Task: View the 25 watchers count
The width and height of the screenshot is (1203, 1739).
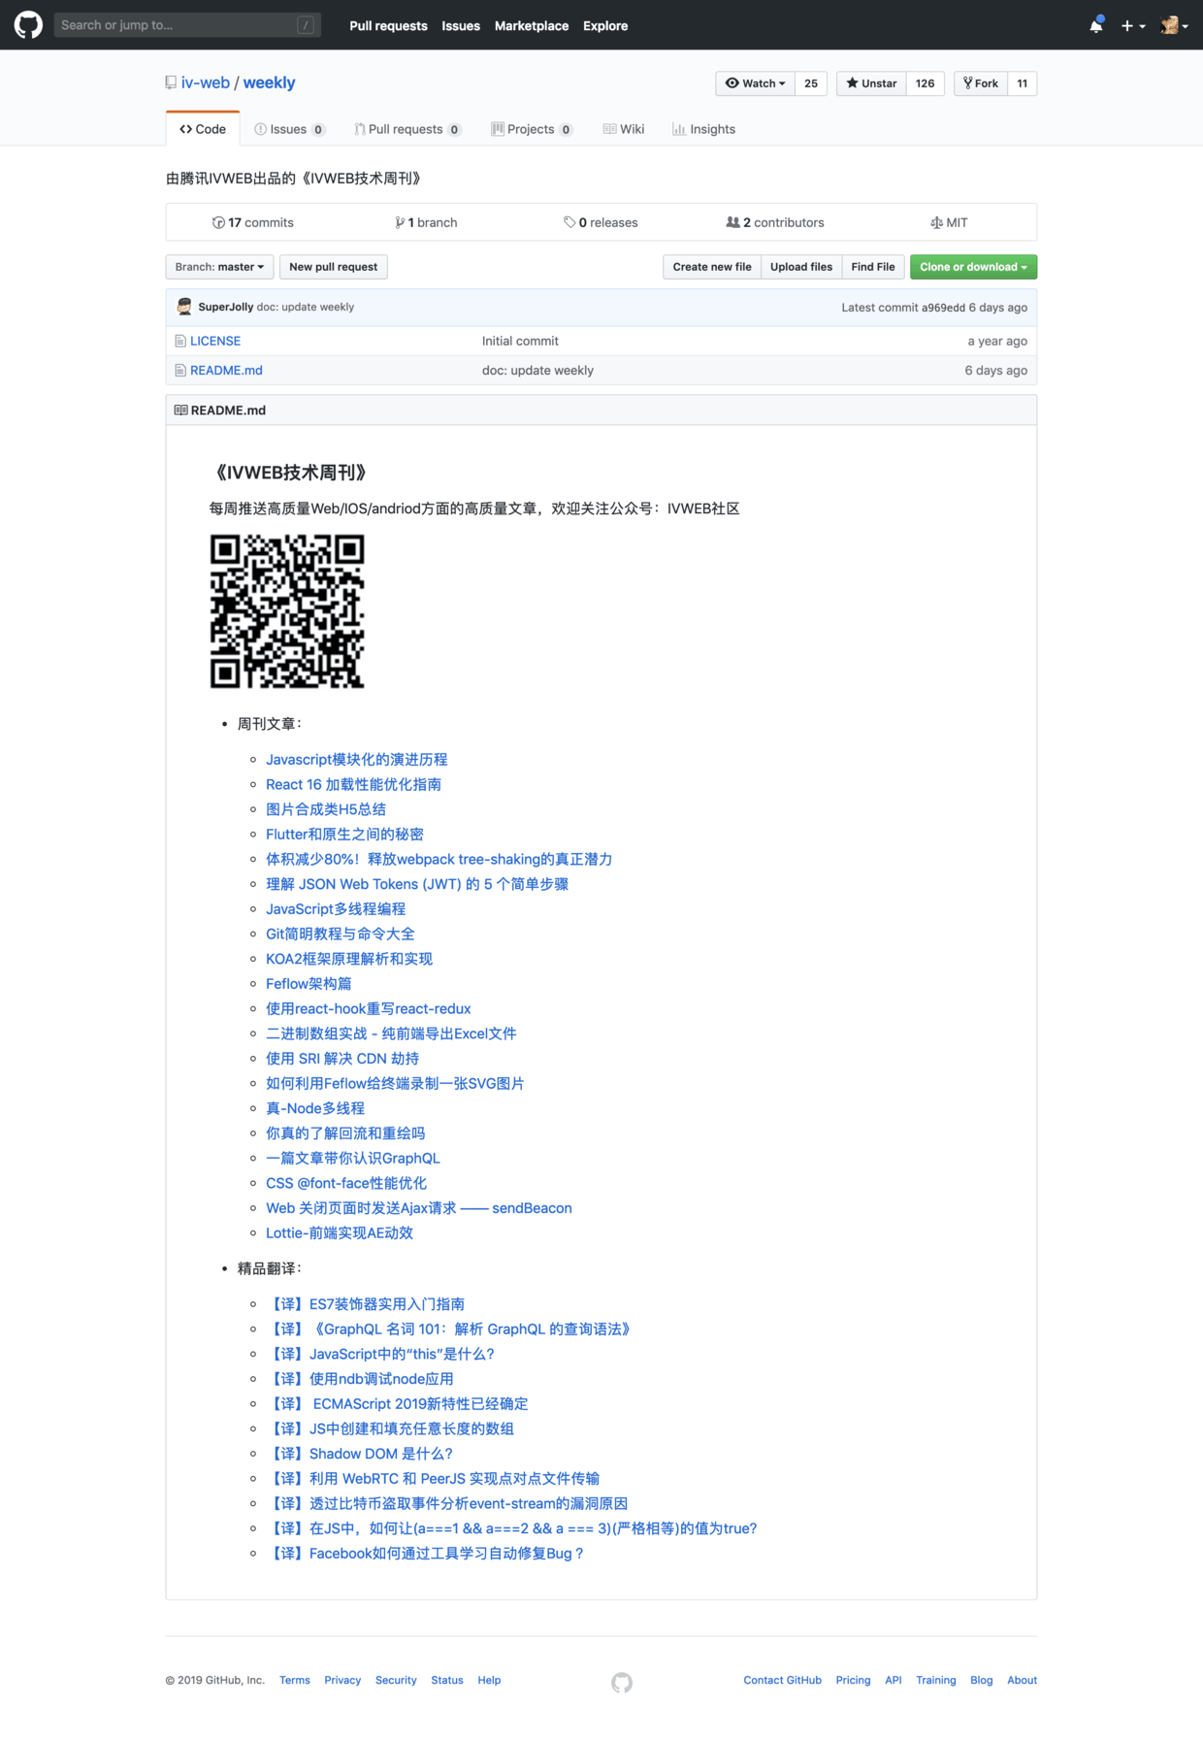Action: (811, 83)
